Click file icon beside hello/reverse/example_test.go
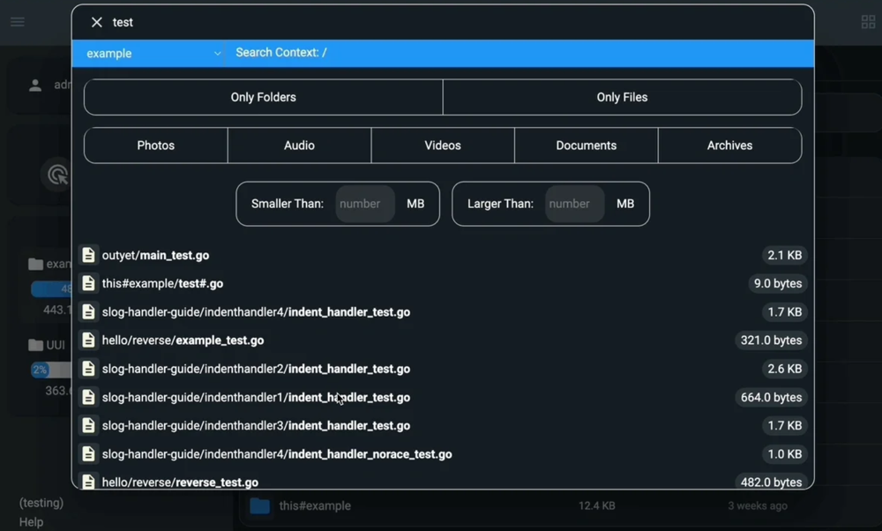This screenshot has height=531, width=882. click(88, 340)
